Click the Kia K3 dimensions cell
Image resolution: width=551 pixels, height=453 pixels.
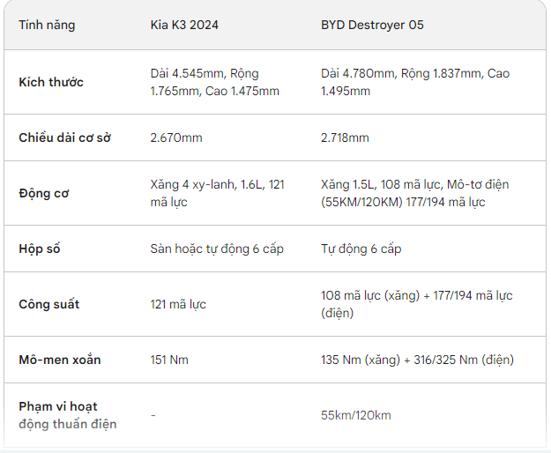(215, 82)
